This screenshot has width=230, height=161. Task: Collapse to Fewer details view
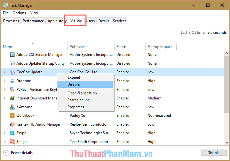(x=18, y=153)
